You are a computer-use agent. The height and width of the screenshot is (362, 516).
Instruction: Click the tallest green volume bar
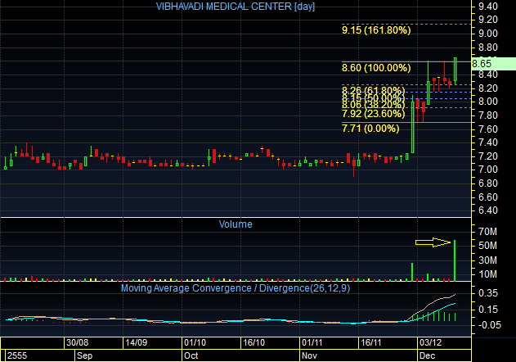point(455,260)
